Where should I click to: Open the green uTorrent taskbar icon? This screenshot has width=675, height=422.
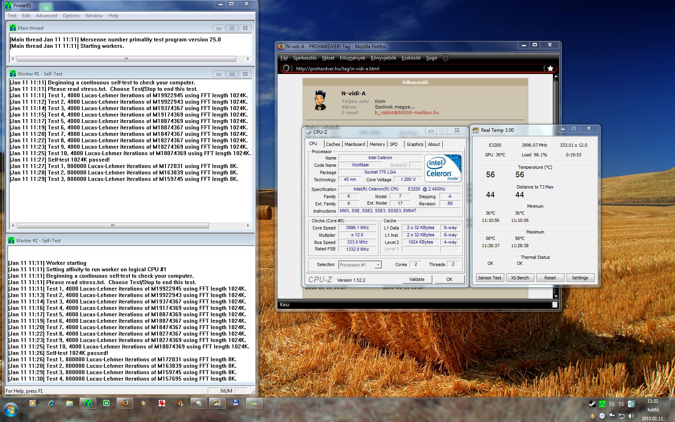(106, 403)
